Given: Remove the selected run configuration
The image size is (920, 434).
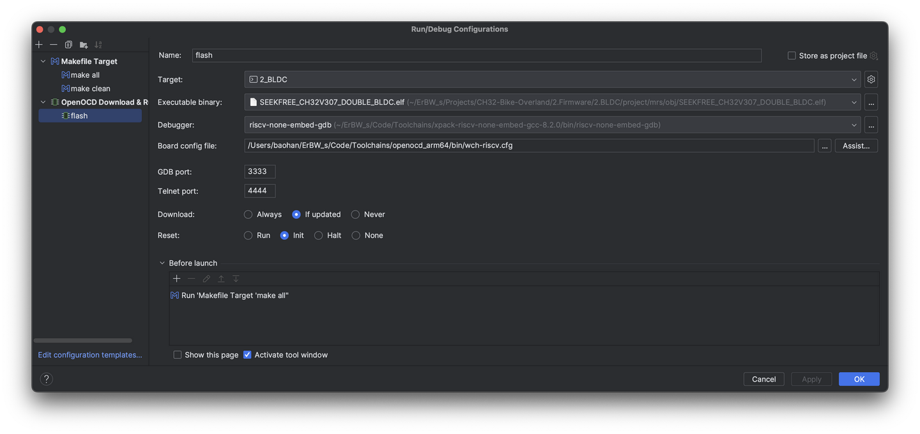Looking at the screenshot, I should tap(53, 44).
